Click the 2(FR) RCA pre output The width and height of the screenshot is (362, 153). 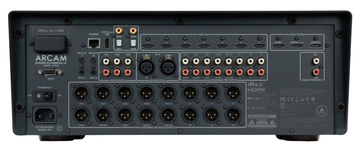185,72
